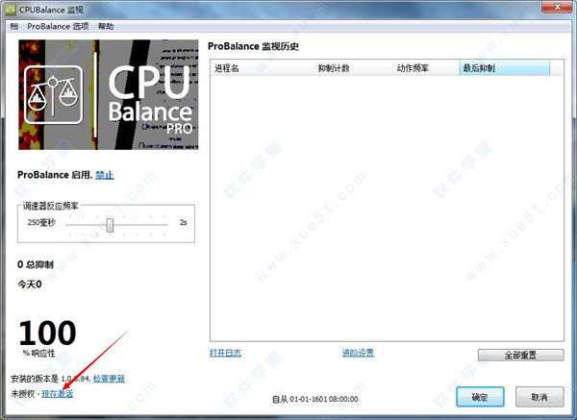Sort by 最后抑制 column header

(x=505, y=68)
